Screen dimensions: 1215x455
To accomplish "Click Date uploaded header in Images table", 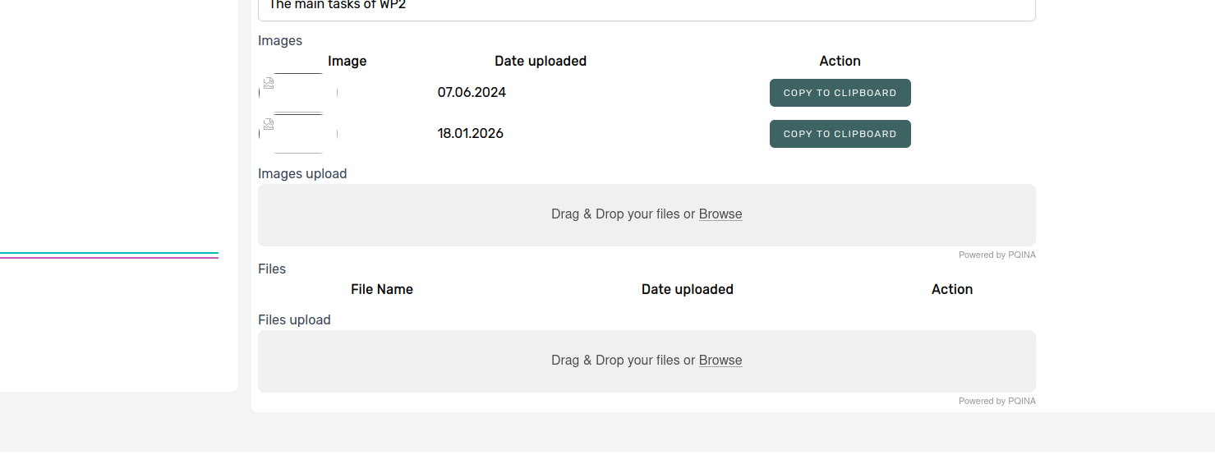I will click(541, 62).
